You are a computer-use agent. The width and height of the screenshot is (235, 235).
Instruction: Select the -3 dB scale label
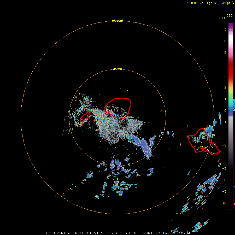point(224,145)
